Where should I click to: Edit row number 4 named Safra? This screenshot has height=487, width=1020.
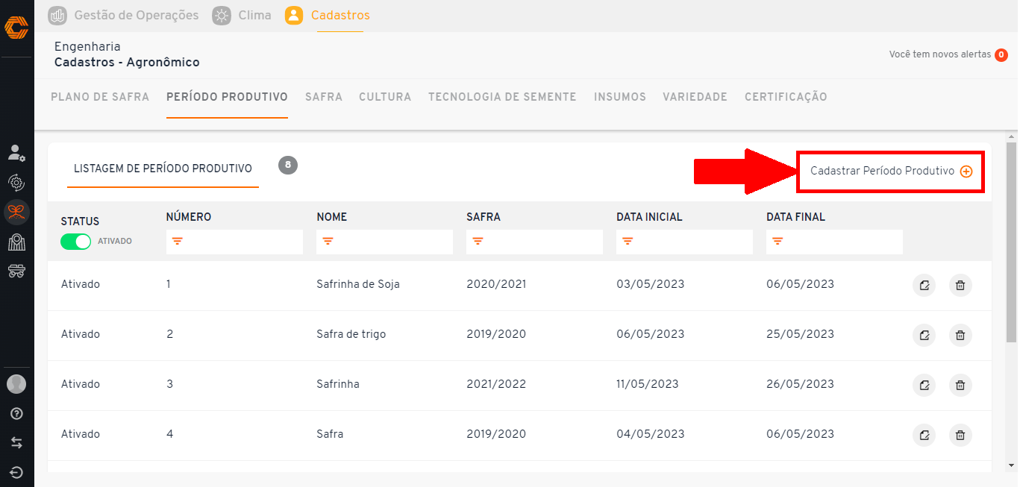click(x=924, y=435)
